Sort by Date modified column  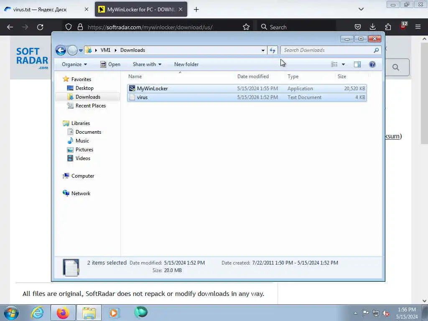click(x=260, y=76)
